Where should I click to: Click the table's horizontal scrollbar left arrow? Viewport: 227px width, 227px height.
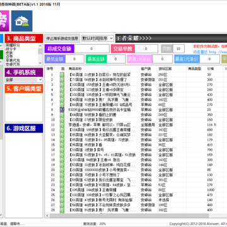(47, 216)
